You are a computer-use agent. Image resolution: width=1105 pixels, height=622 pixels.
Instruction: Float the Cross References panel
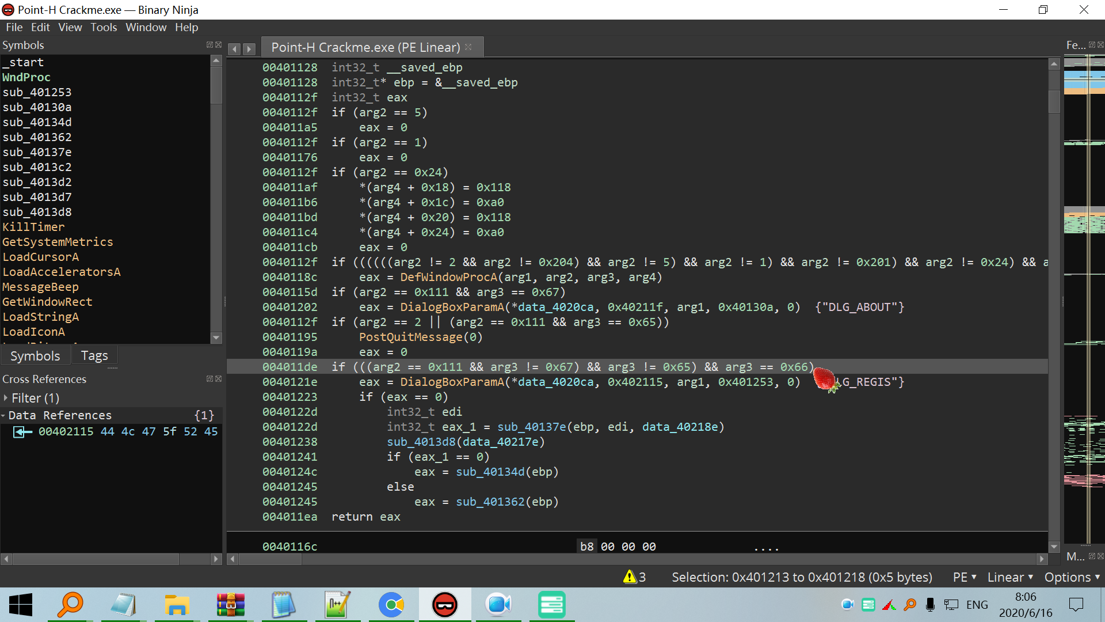[x=209, y=379]
